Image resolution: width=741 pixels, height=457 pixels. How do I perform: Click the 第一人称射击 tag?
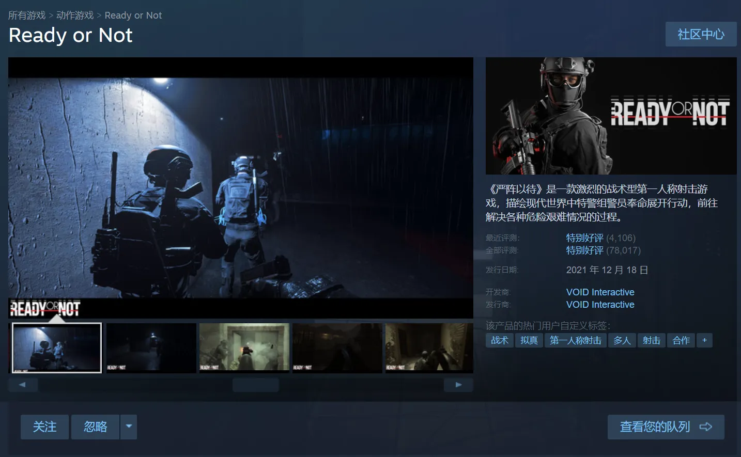pyautogui.click(x=575, y=340)
